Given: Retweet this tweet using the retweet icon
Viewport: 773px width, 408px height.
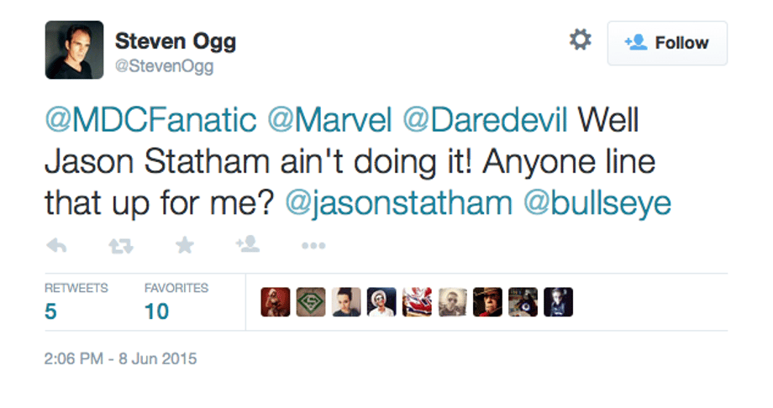Looking at the screenshot, I should [x=120, y=244].
